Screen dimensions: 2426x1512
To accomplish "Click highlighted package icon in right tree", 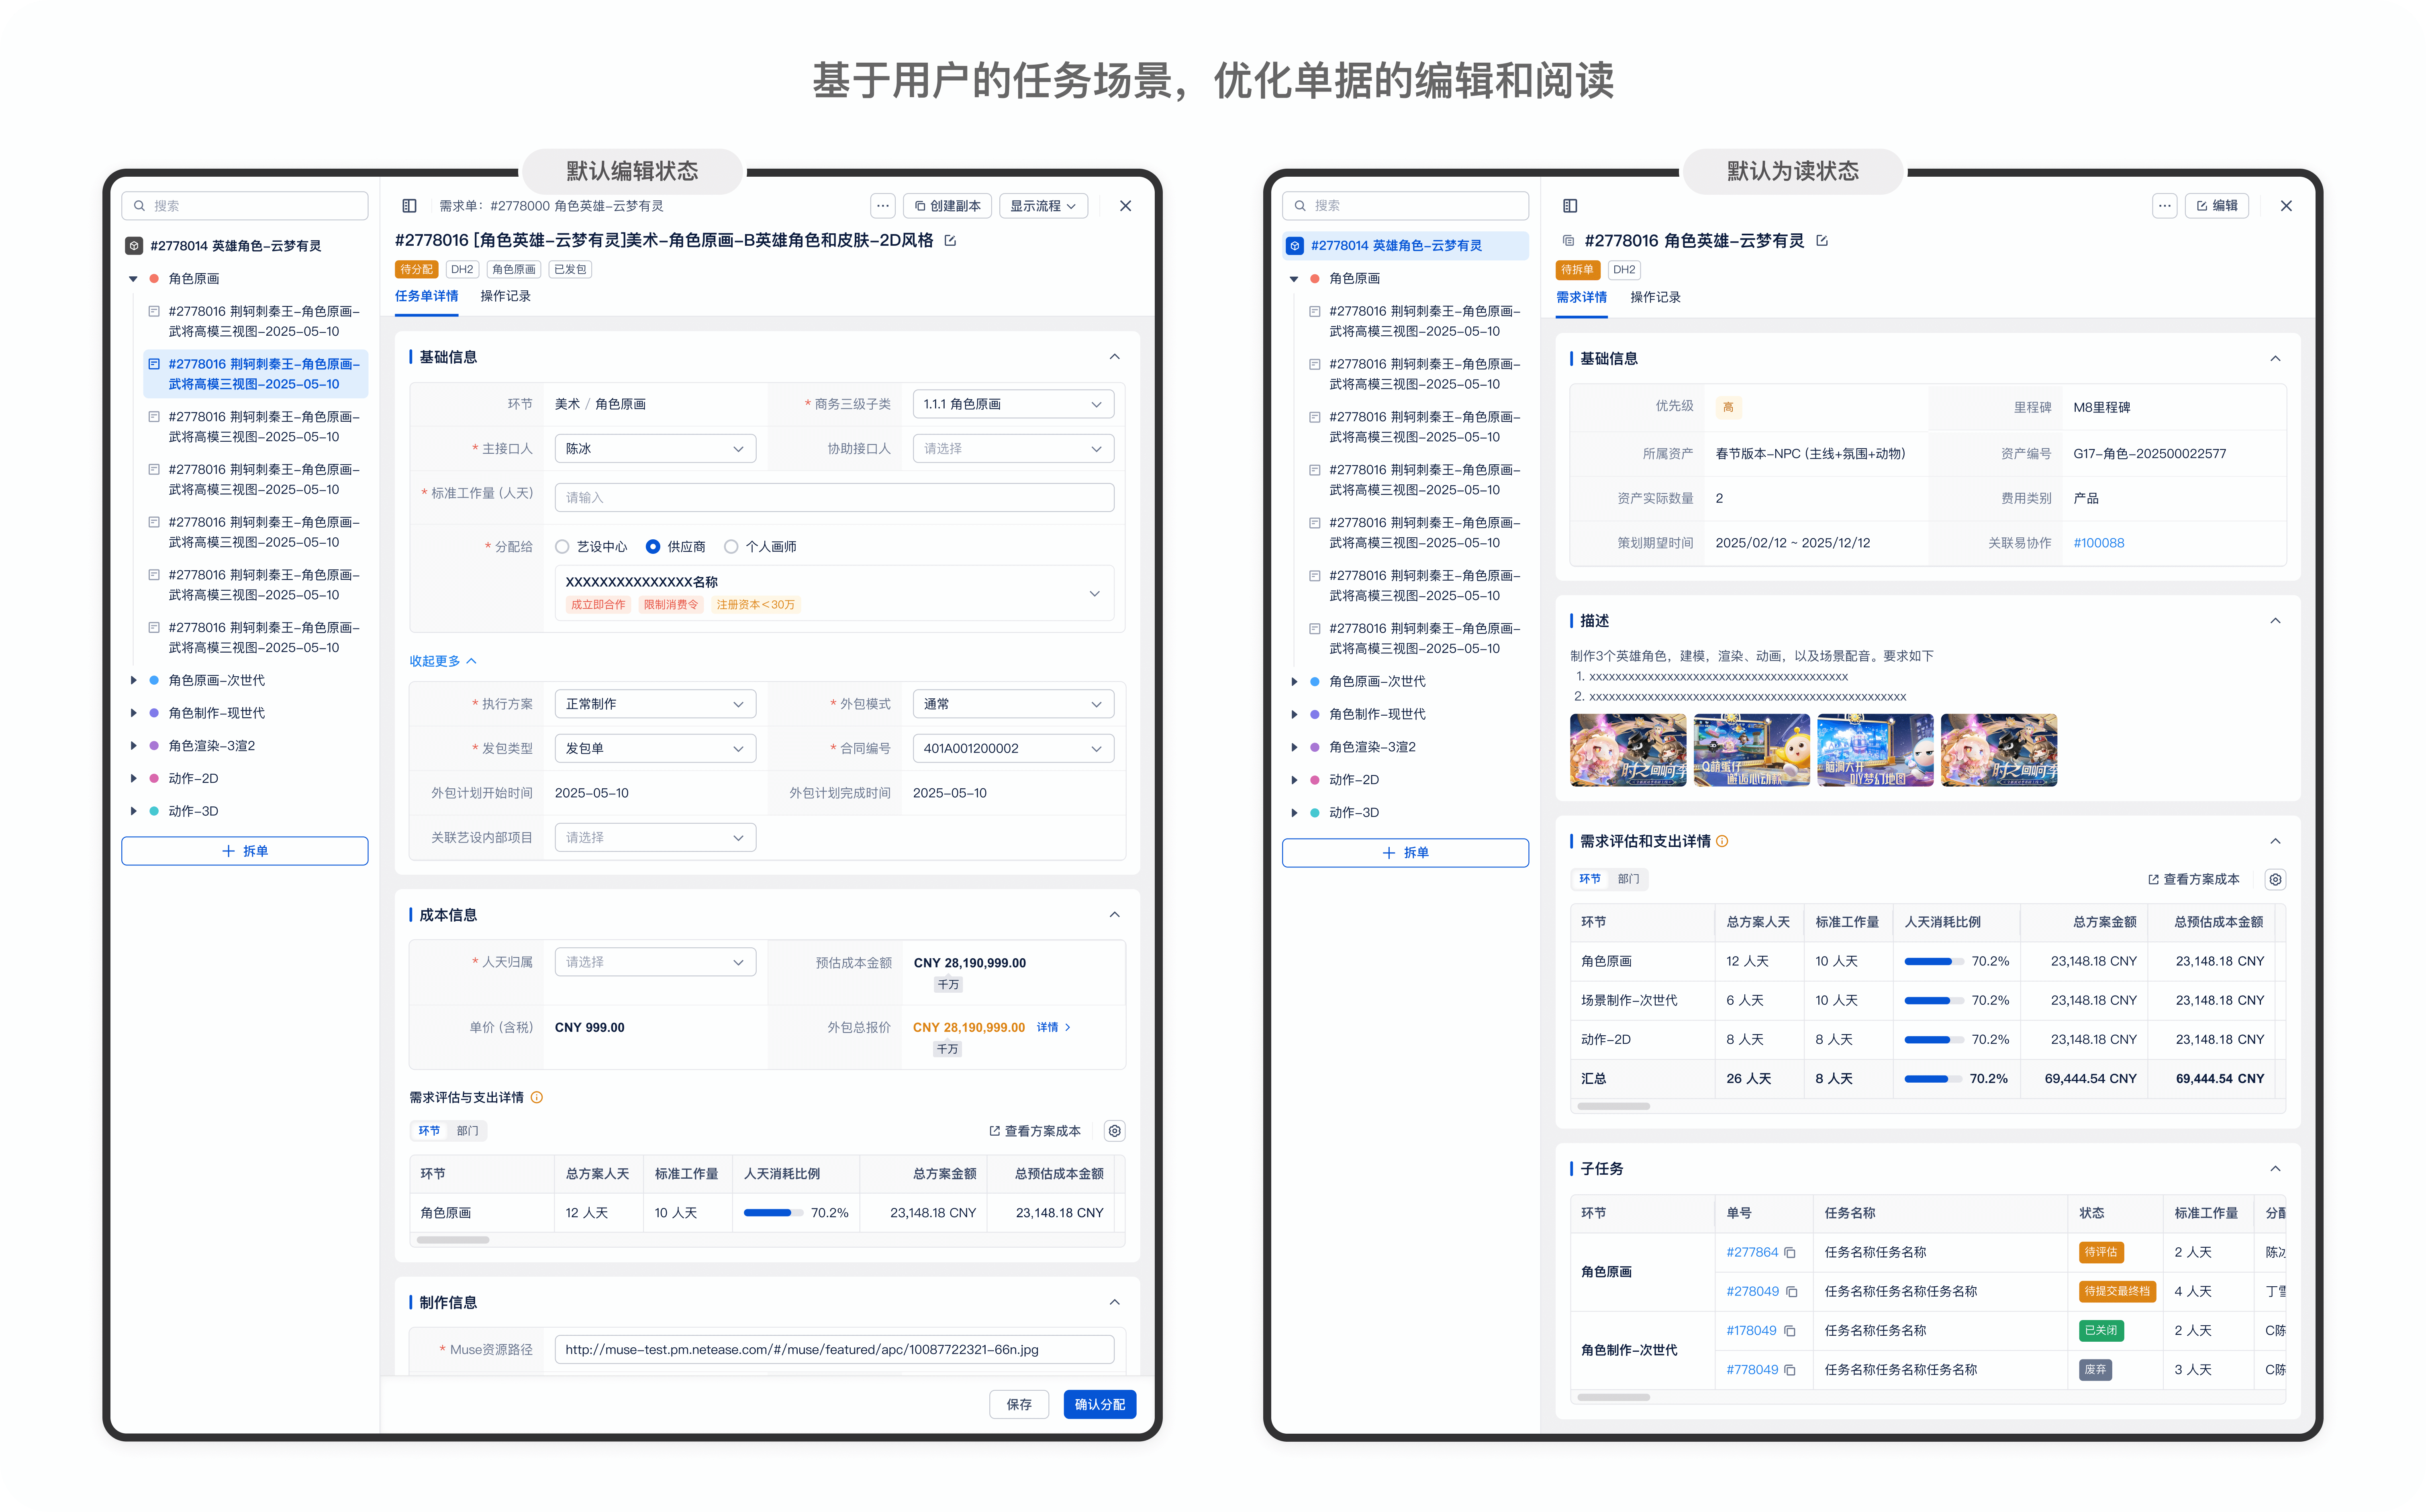I will point(1295,246).
